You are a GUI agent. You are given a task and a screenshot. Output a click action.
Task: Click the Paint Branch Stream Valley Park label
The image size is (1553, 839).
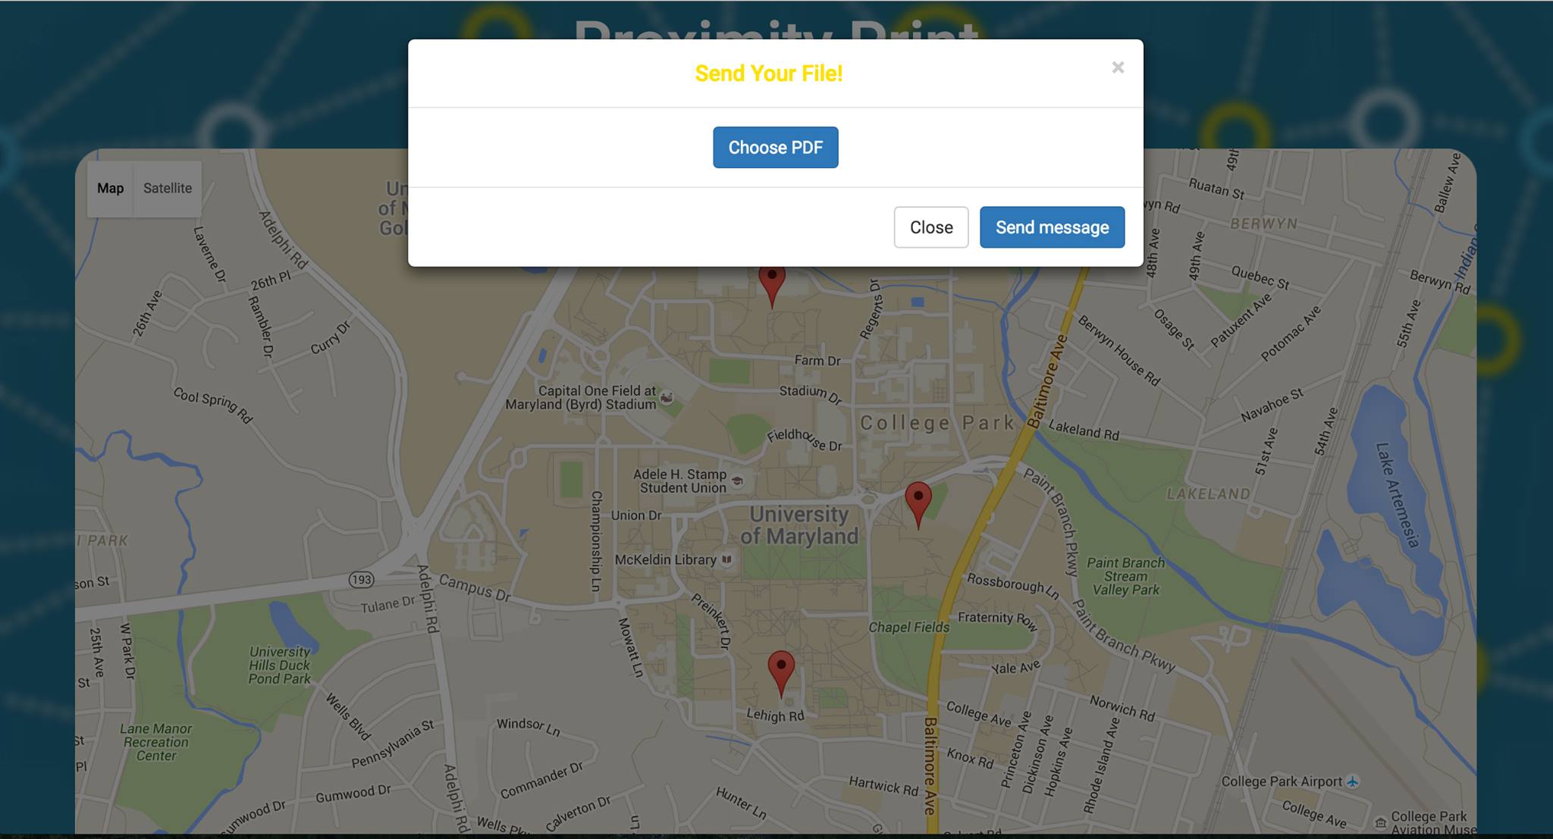(1125, 576)
